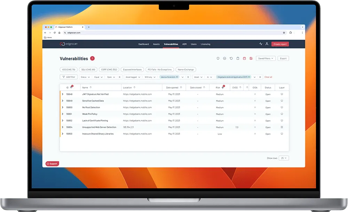Click Clear all filters link
Screen dimensions: 348x212
click(268, 77)
